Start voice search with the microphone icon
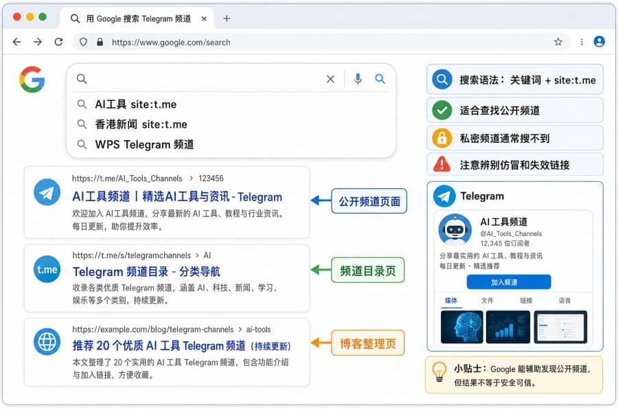 (358, 79)
